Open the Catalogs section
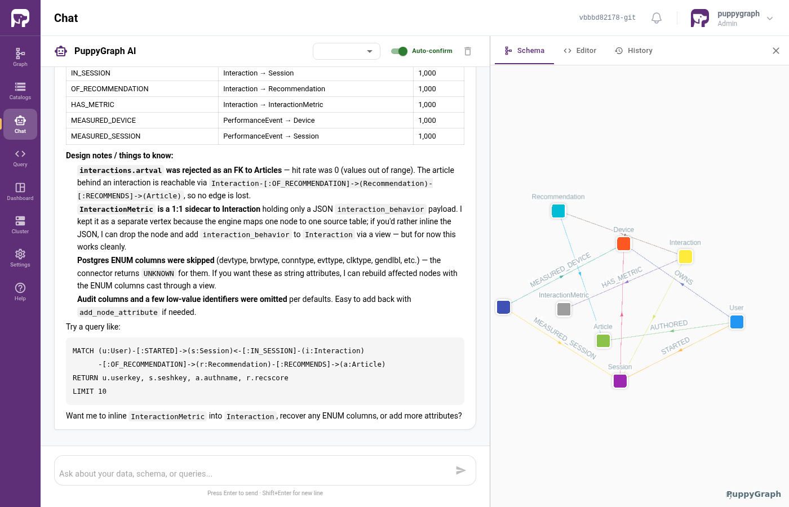Image resolution: width=789 pixels, height=507 pixels. coord(20,91)
